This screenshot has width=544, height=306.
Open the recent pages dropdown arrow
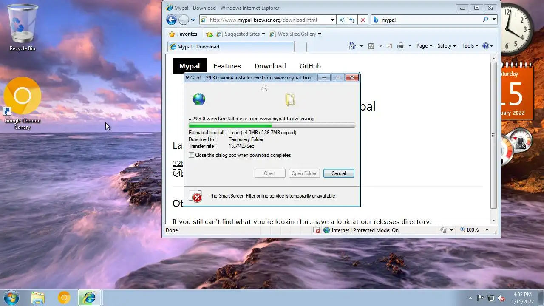193,20
